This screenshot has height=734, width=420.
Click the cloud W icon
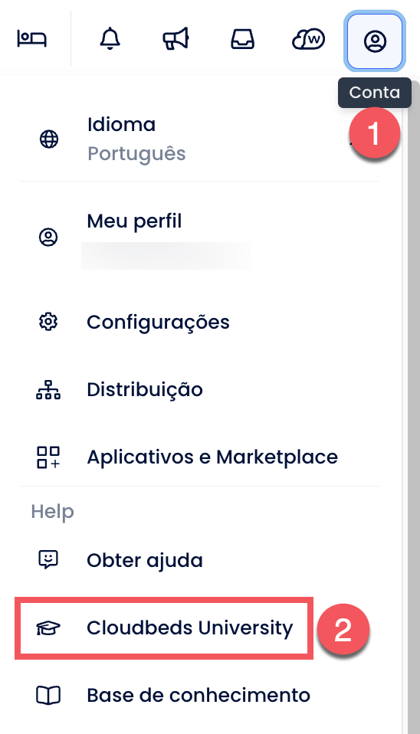pyautogui.click(x=308, y=39)
